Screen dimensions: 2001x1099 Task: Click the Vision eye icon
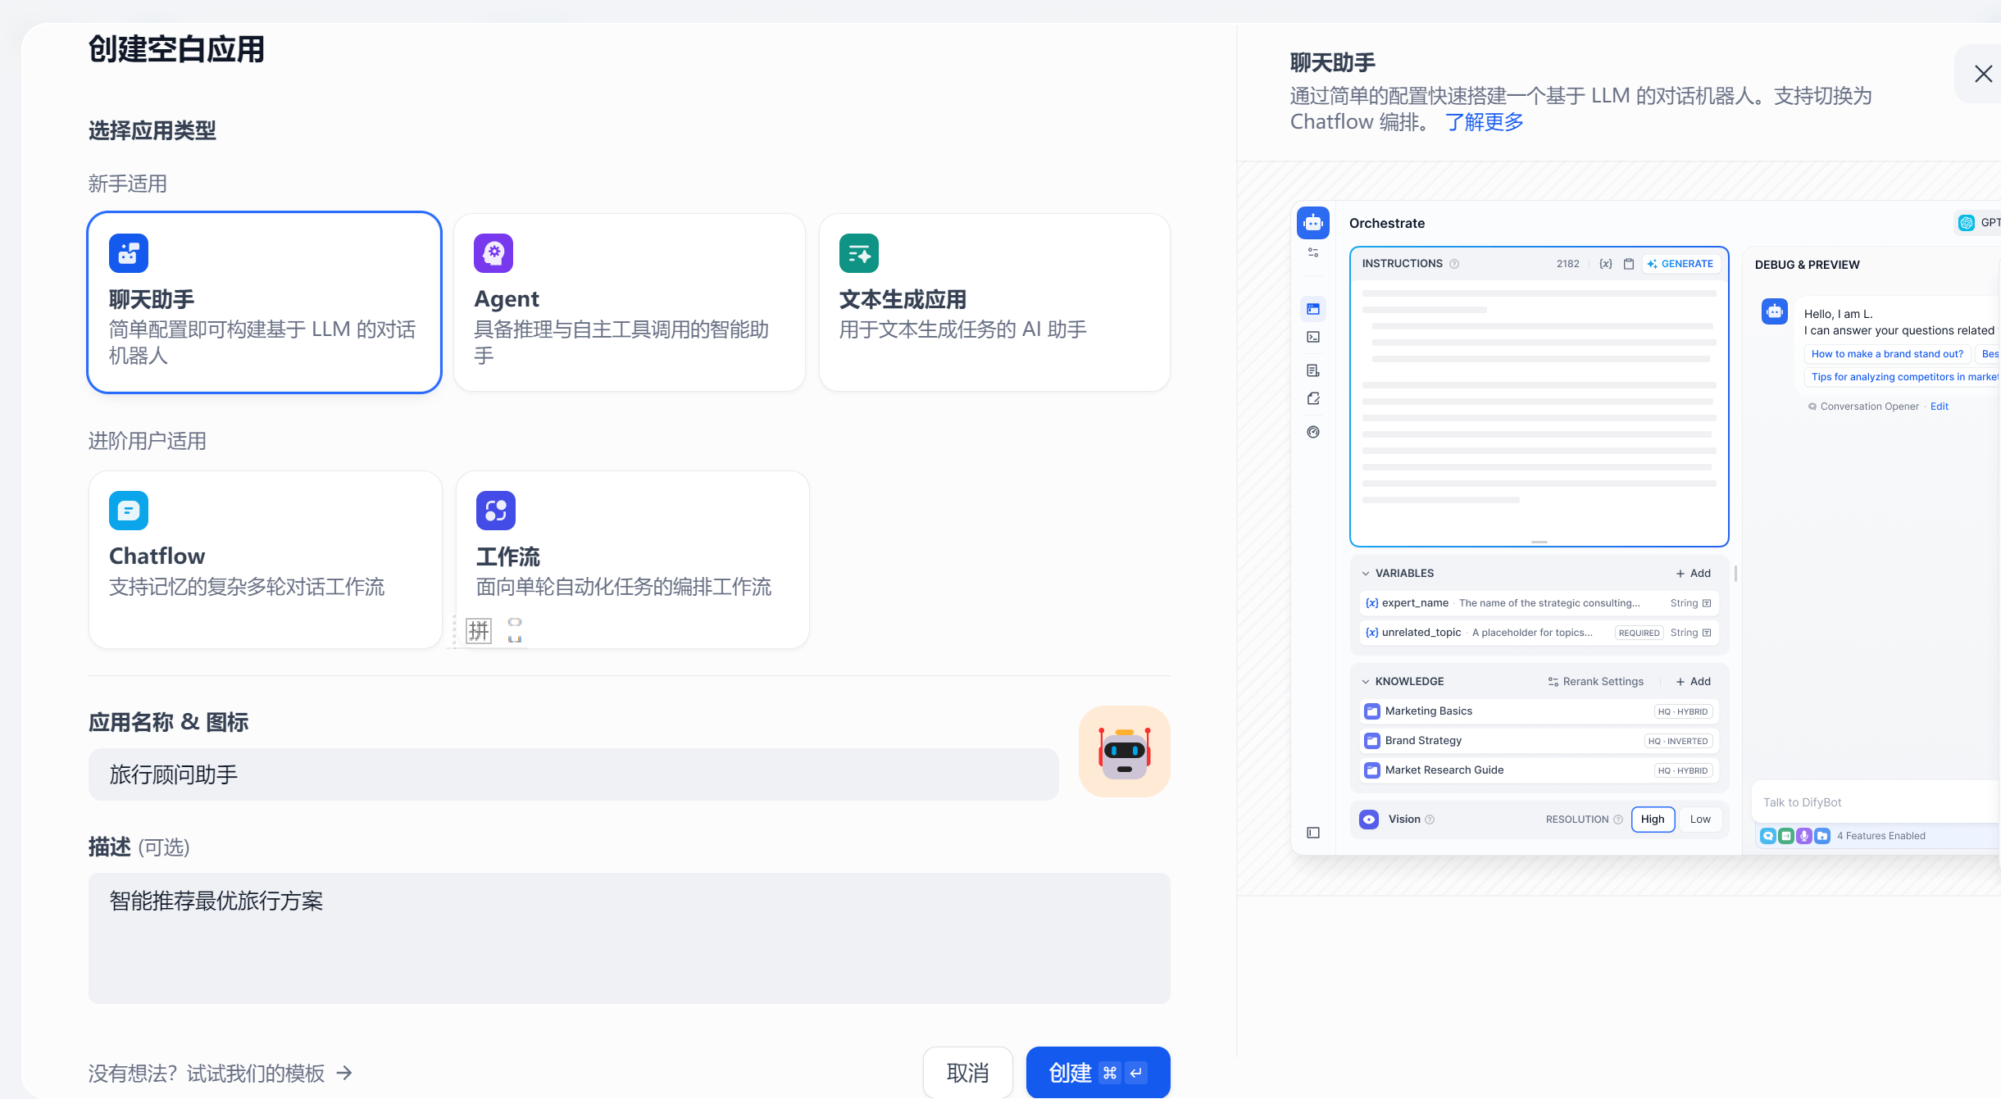click(1369, 819)
